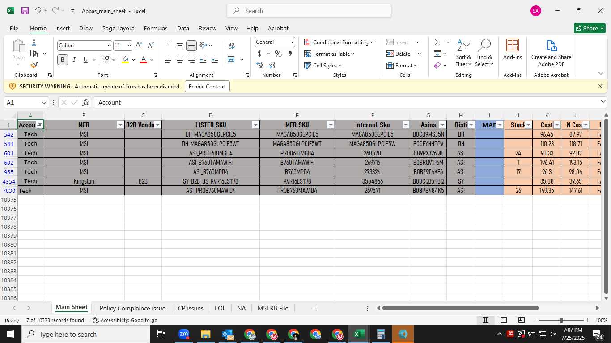This screenshot has height=343, width=611.
Task: Click the Undo arrow icon
Action: click(38, 11)
